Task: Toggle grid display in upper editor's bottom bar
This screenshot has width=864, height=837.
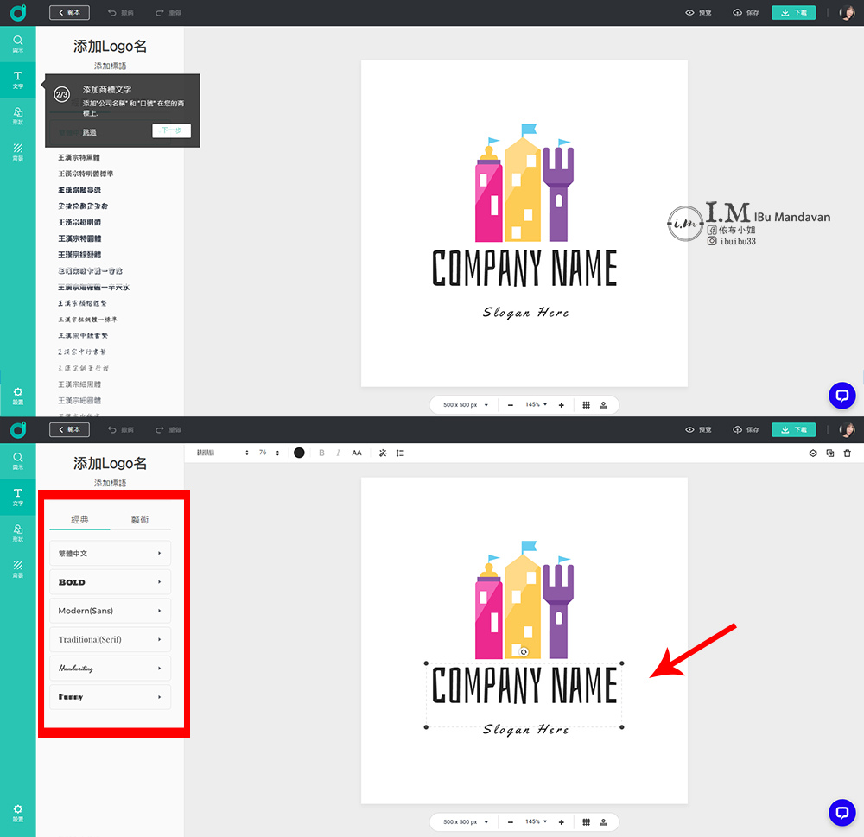Action: point(587,405)
